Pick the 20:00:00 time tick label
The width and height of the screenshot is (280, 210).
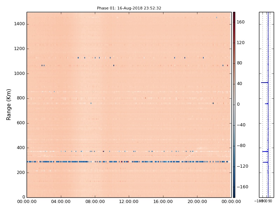click(x=197, y=202)
